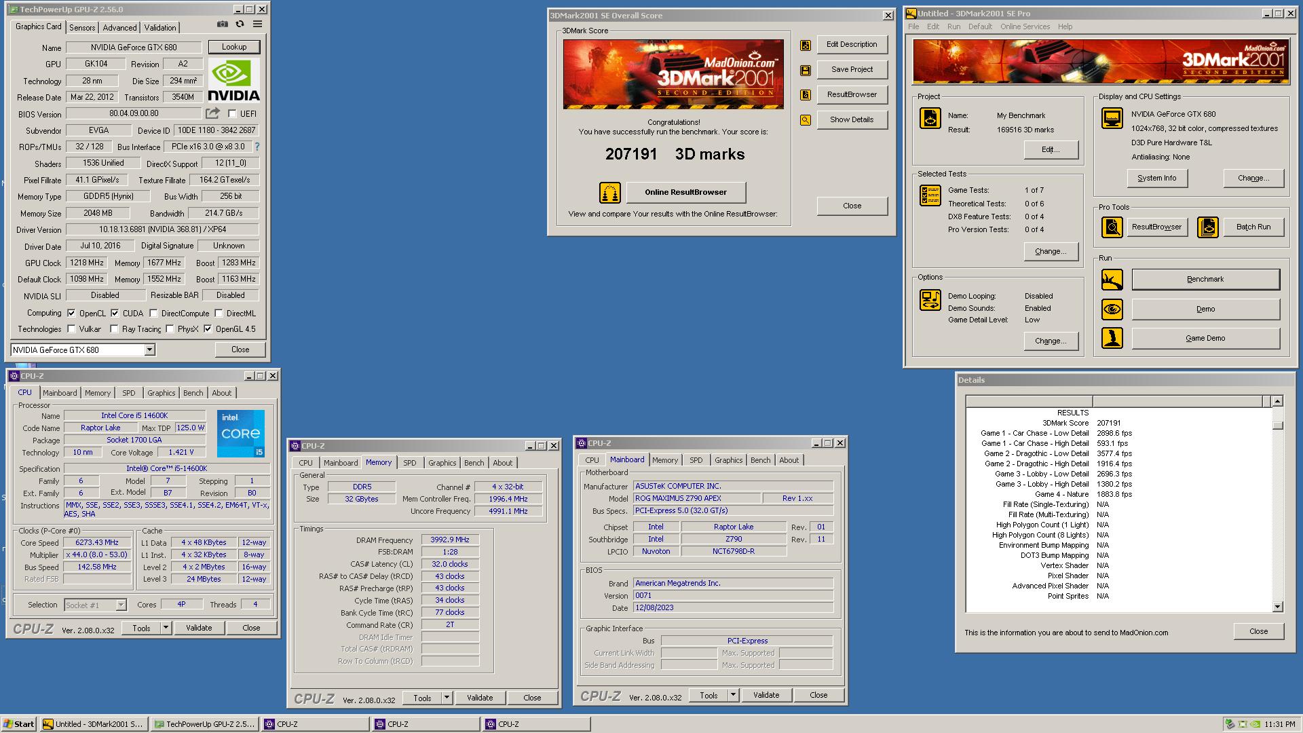Click Benchmark run icon
This screenshot has width=1303, height=733.
point(1112,280)
